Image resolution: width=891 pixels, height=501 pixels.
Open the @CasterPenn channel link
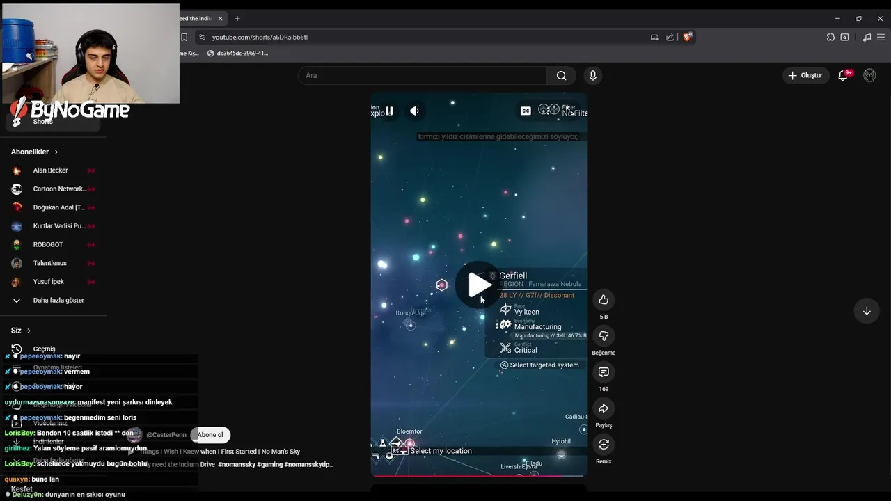point(166,435)
